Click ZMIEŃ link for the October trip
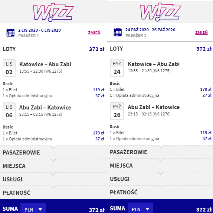The height and width of the screenshot is (213, 213). [201, 32]
